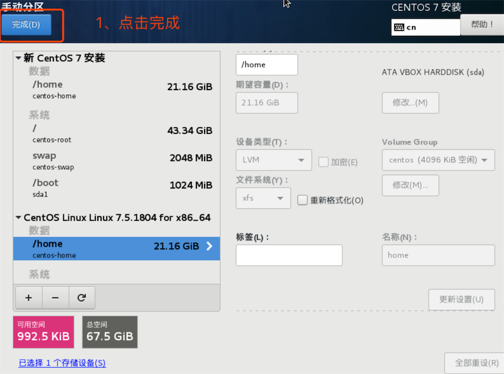Toggle the 重新格式化(O) reformat checkbox
This screenshot has width=504, height=374.
coord(303,200)
